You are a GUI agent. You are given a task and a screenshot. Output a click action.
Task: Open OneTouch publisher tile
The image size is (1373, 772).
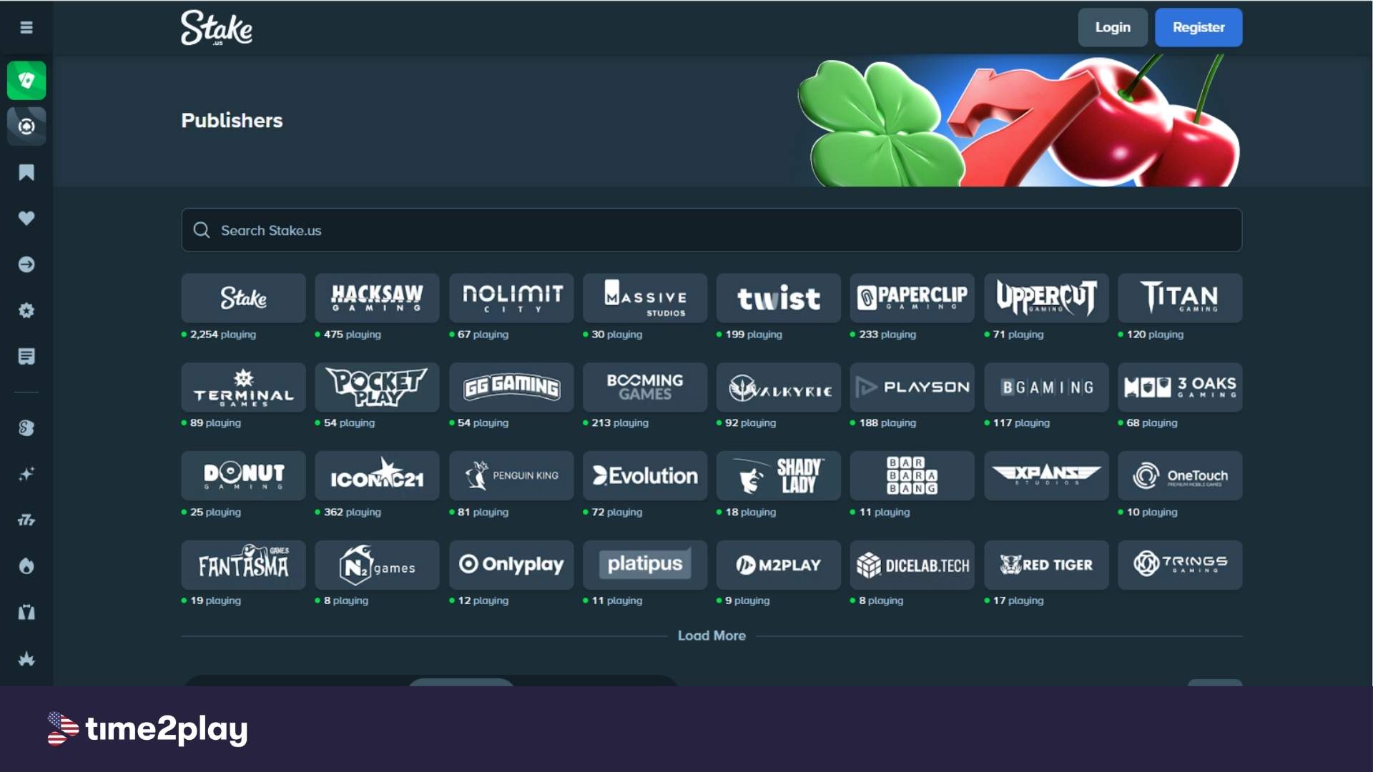[x=1180, y=475]
